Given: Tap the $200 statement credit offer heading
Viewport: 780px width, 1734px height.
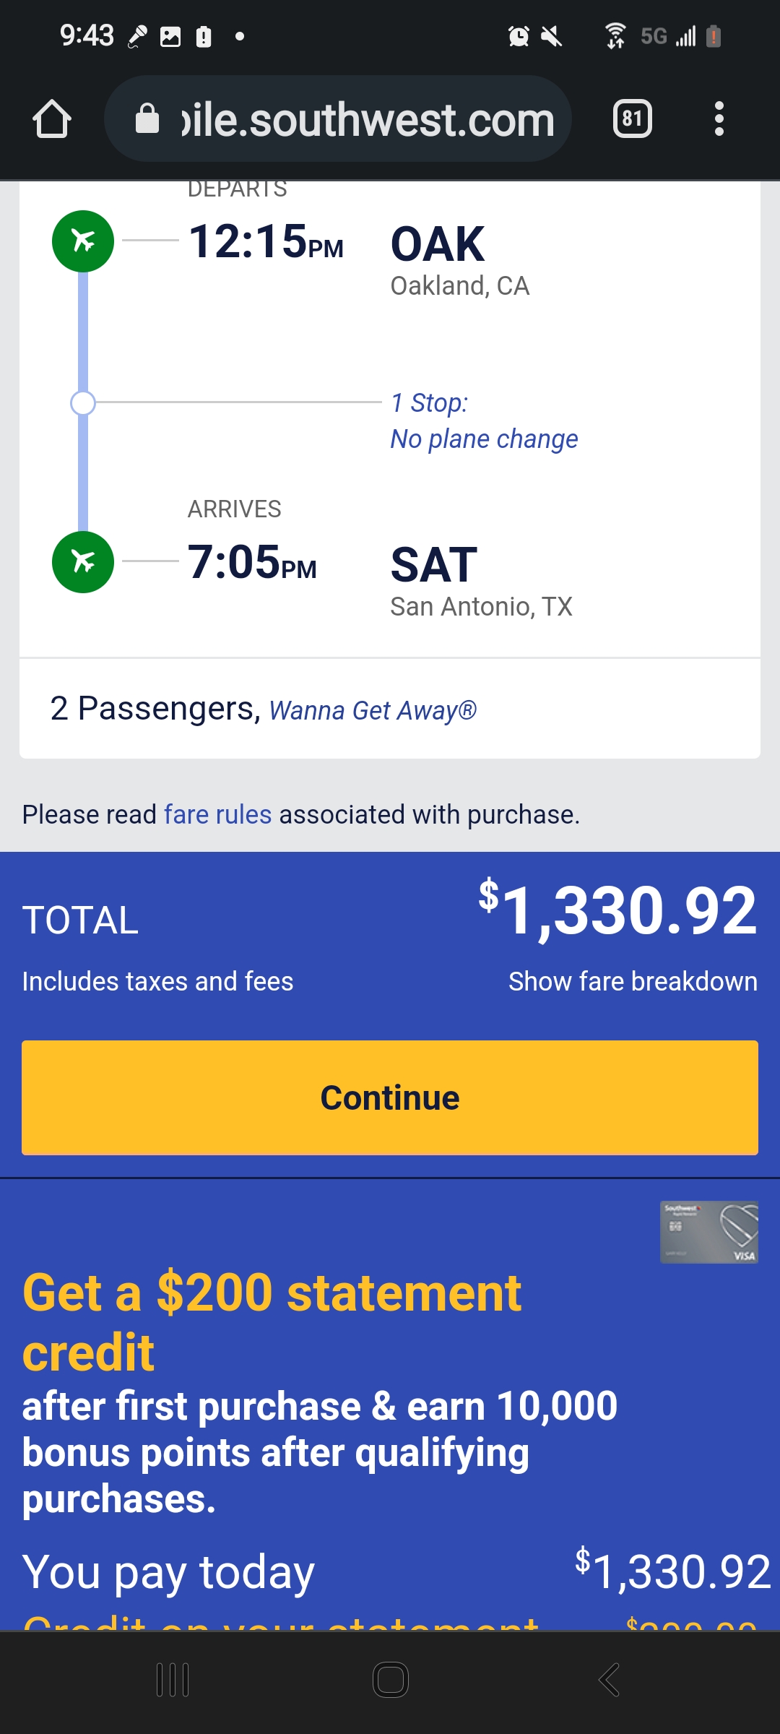Looking at the screenshot, I should pos(272,1322).
